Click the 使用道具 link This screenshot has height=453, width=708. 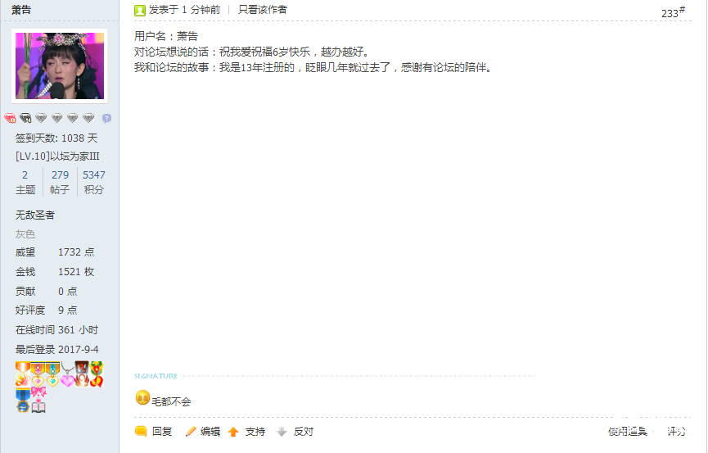[x=628, y=432]
